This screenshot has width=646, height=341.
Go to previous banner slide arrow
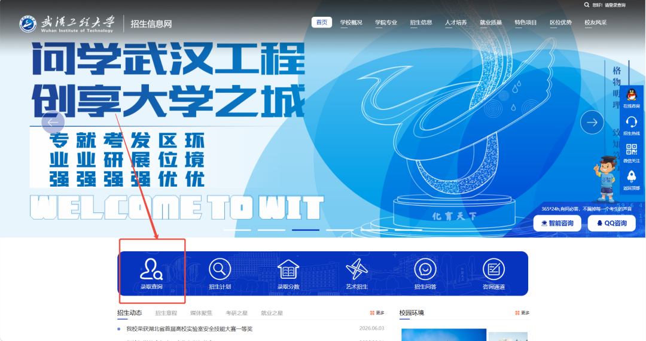click(53, 122)
